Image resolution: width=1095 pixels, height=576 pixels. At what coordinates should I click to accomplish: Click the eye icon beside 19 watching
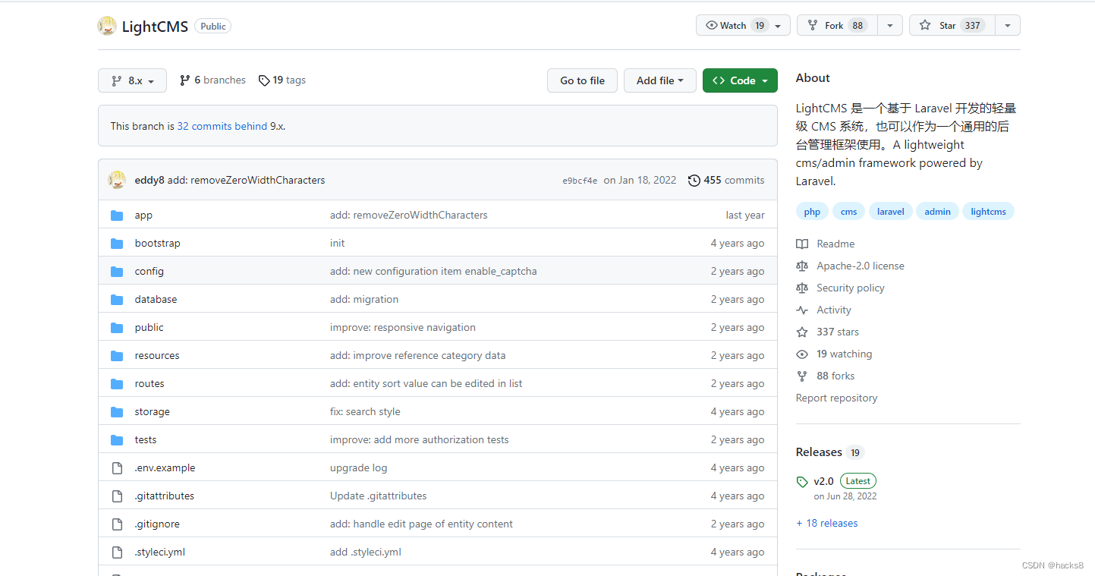point(802,354)
